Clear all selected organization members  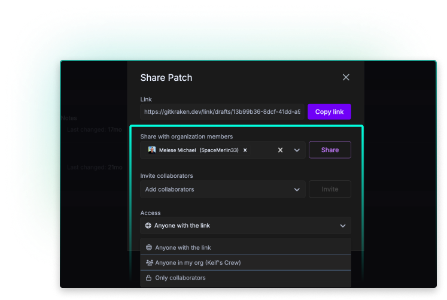click(x=280, y=150)
